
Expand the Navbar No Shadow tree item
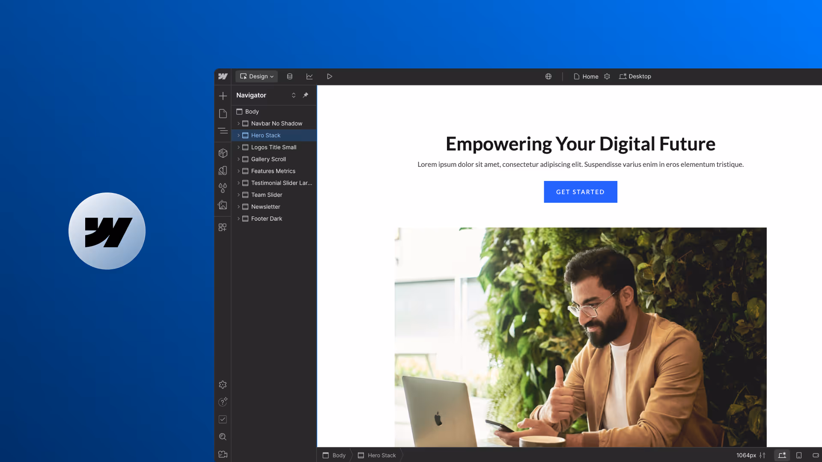[x=238, y=124]
